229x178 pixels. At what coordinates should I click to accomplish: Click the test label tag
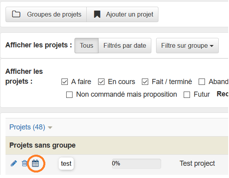coord(66,163)
